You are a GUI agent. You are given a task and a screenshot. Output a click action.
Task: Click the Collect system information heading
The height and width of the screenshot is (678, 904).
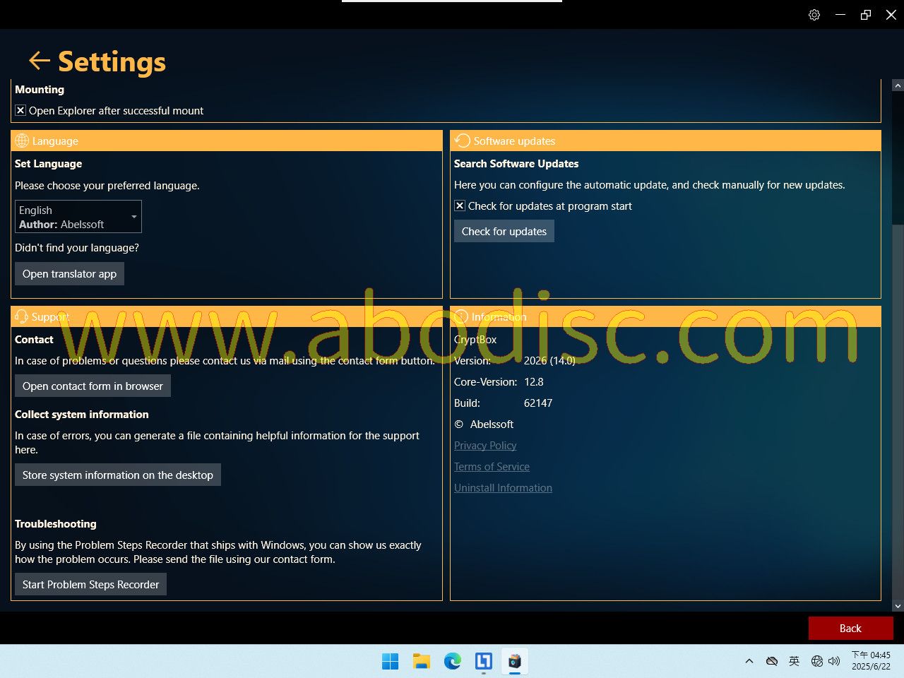click(x=82, y=414)
